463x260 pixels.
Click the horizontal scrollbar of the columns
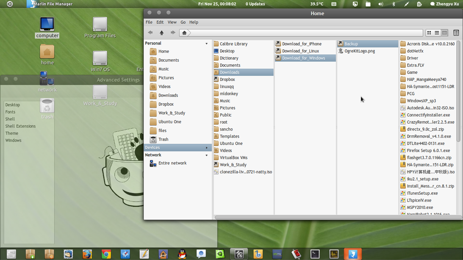[x=338, y=218]
